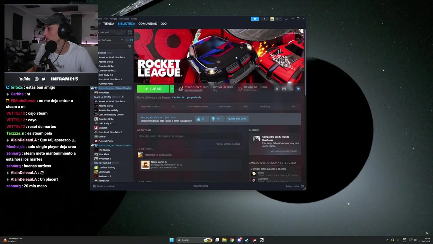Viewport: 433px width, 244px height.
Task: Select Redmatch 2 in the library list
Action: click(x=105, y=176)
